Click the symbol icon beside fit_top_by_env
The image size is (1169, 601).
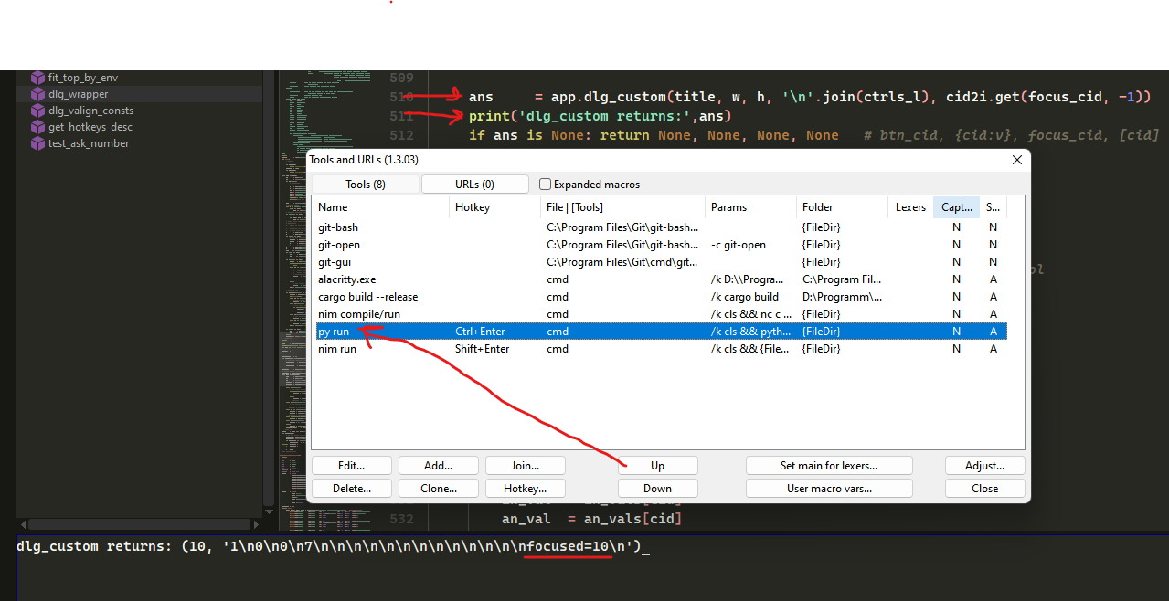tap(37, 78)
